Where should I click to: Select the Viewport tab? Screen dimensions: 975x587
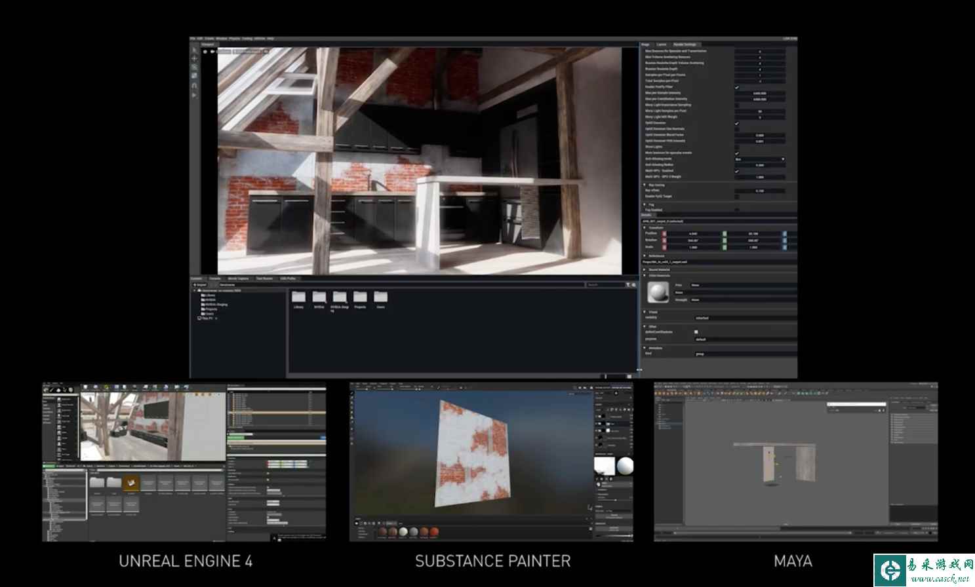(208, 45)
